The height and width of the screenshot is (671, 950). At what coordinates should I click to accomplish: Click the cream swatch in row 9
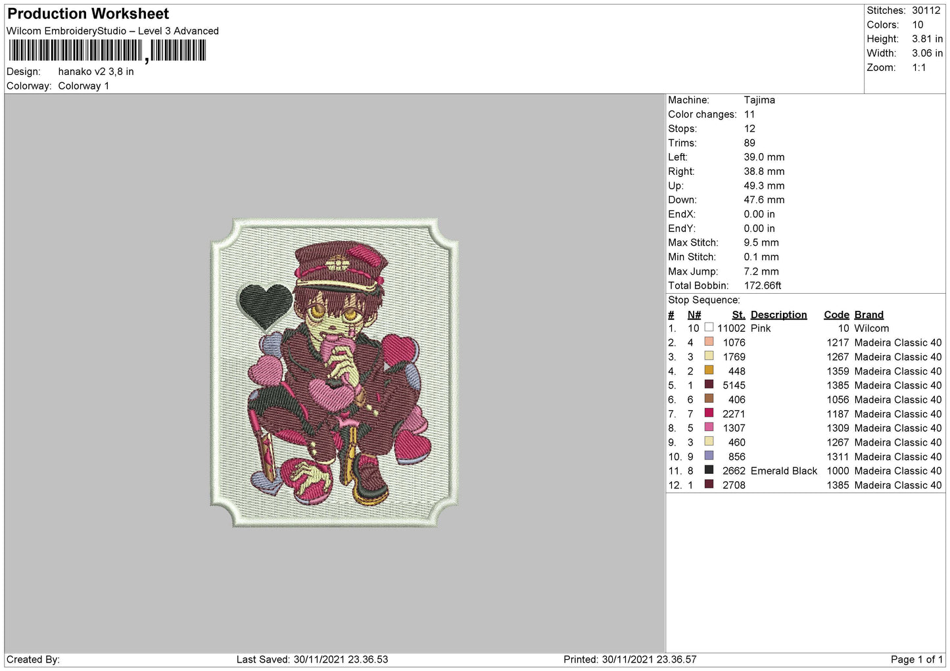point(709,442)
